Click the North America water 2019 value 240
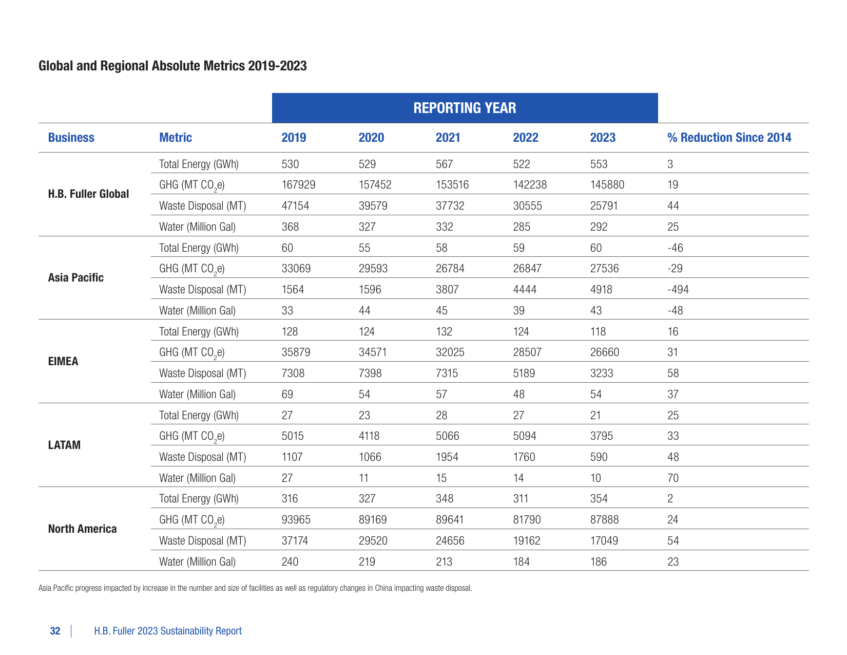This screenshot has height=655, width=847. click(290, 562)
